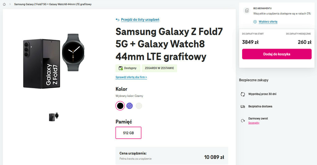This screenshot has width=317, height=165.
Task: Click the 30-day trial refresh icon
Action: pos(243,94)
